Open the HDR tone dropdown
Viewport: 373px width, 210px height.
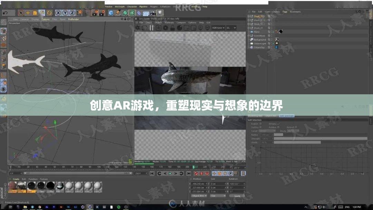pyautogui.click(x=218, y=28)
